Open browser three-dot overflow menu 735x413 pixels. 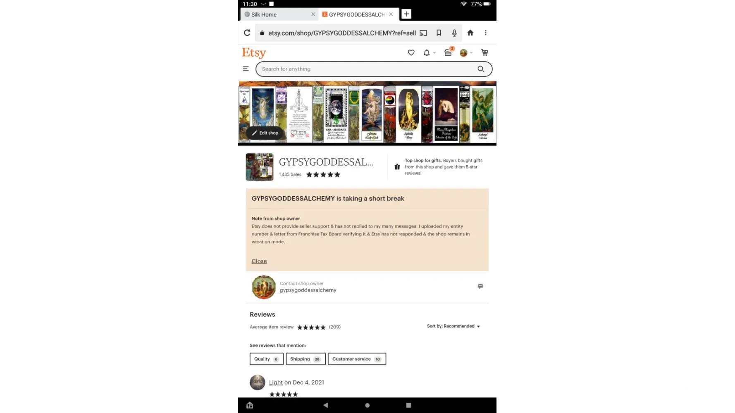pos(485,33)
